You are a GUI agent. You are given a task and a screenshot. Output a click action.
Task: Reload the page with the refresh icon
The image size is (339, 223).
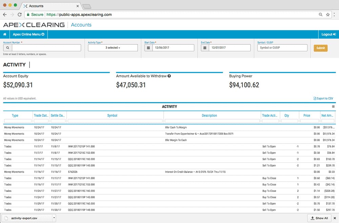click(20, 15)
